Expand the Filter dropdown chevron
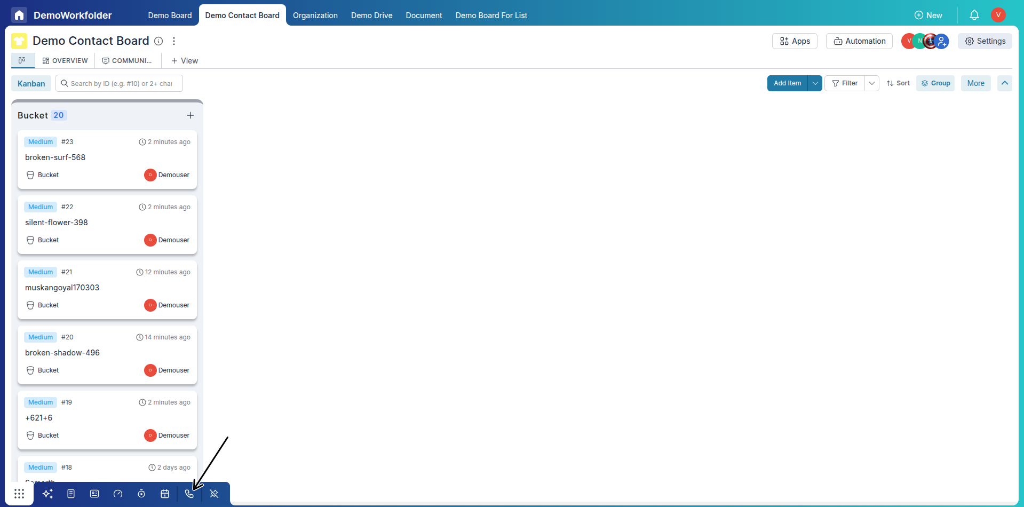 point(872,83)
